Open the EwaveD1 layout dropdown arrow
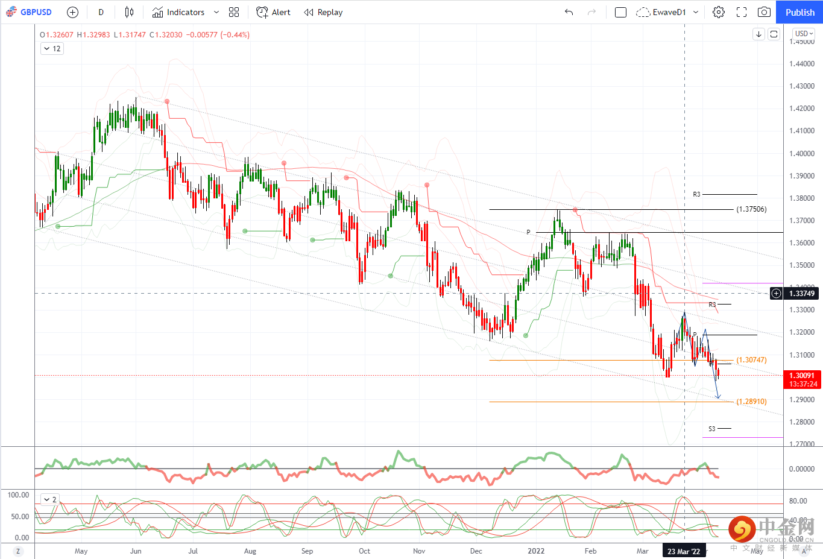Image resolution: width=823 pixels, height=559 pixels. point(696,12)
